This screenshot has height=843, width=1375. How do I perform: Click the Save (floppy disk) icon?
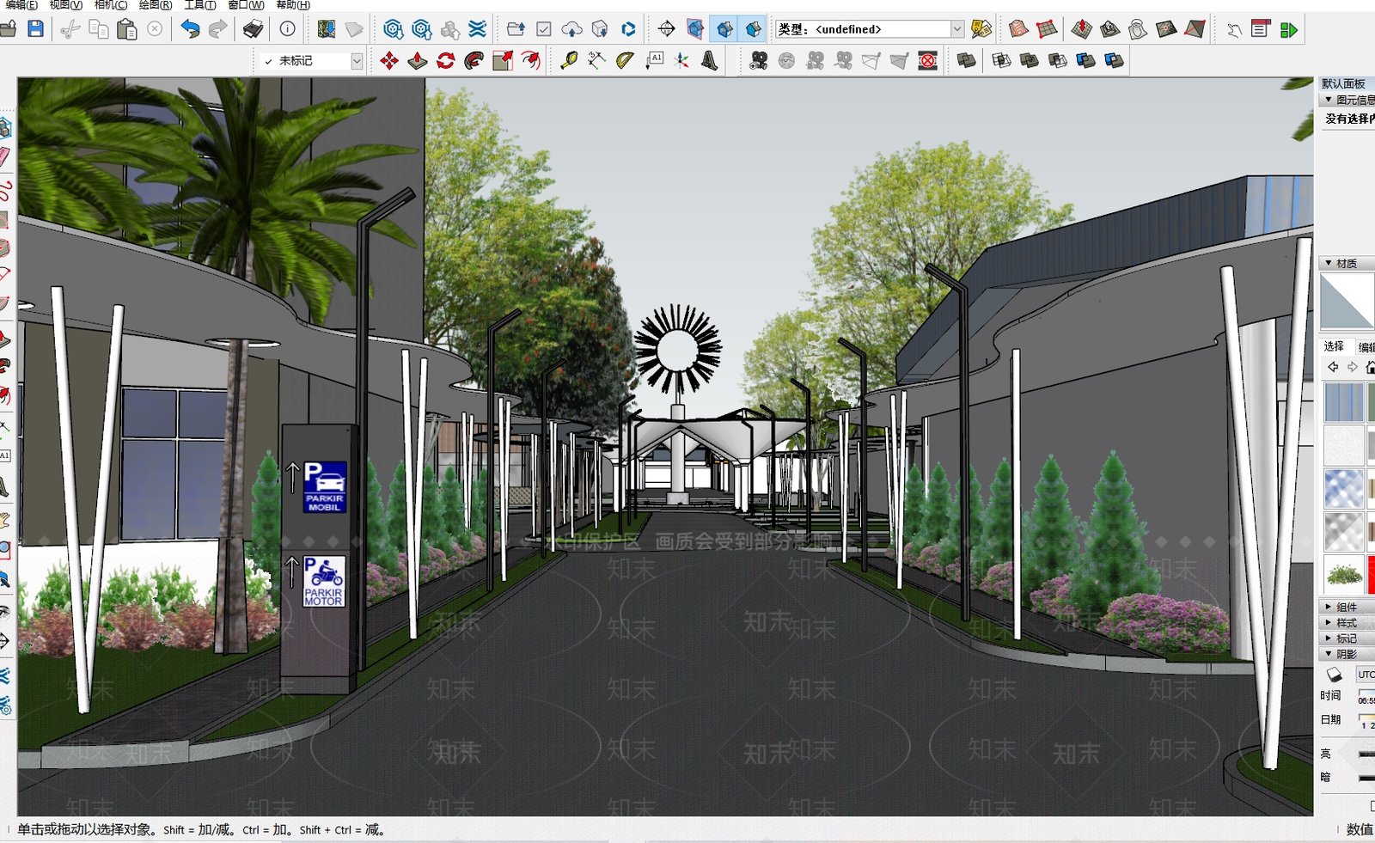(35, 29)
